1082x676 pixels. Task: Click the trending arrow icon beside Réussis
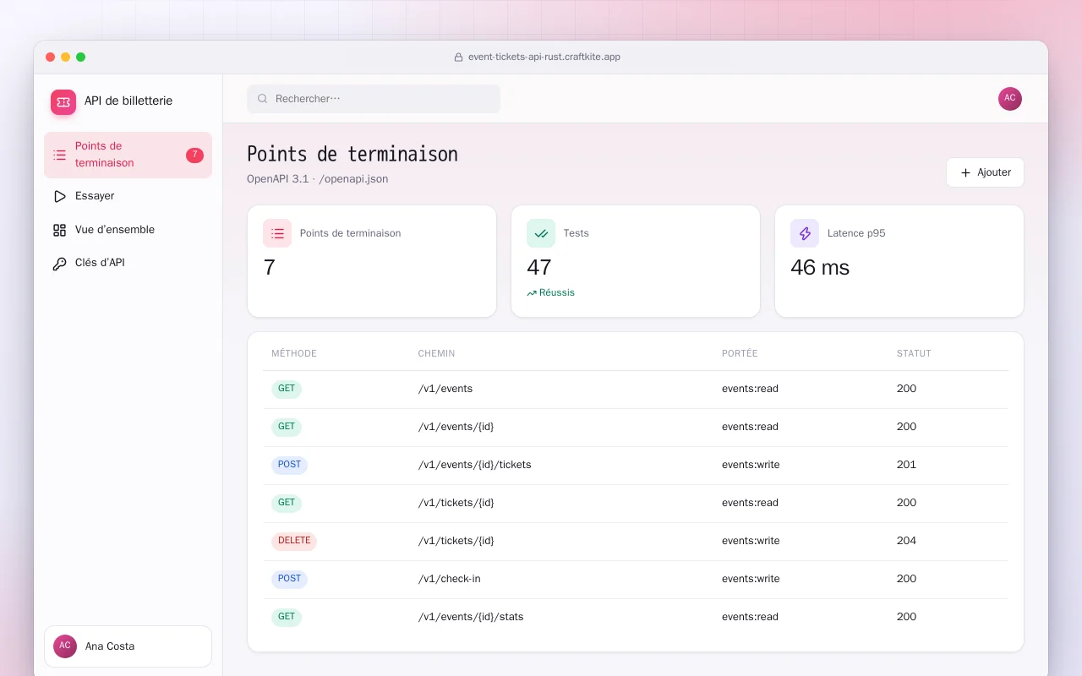532,293
